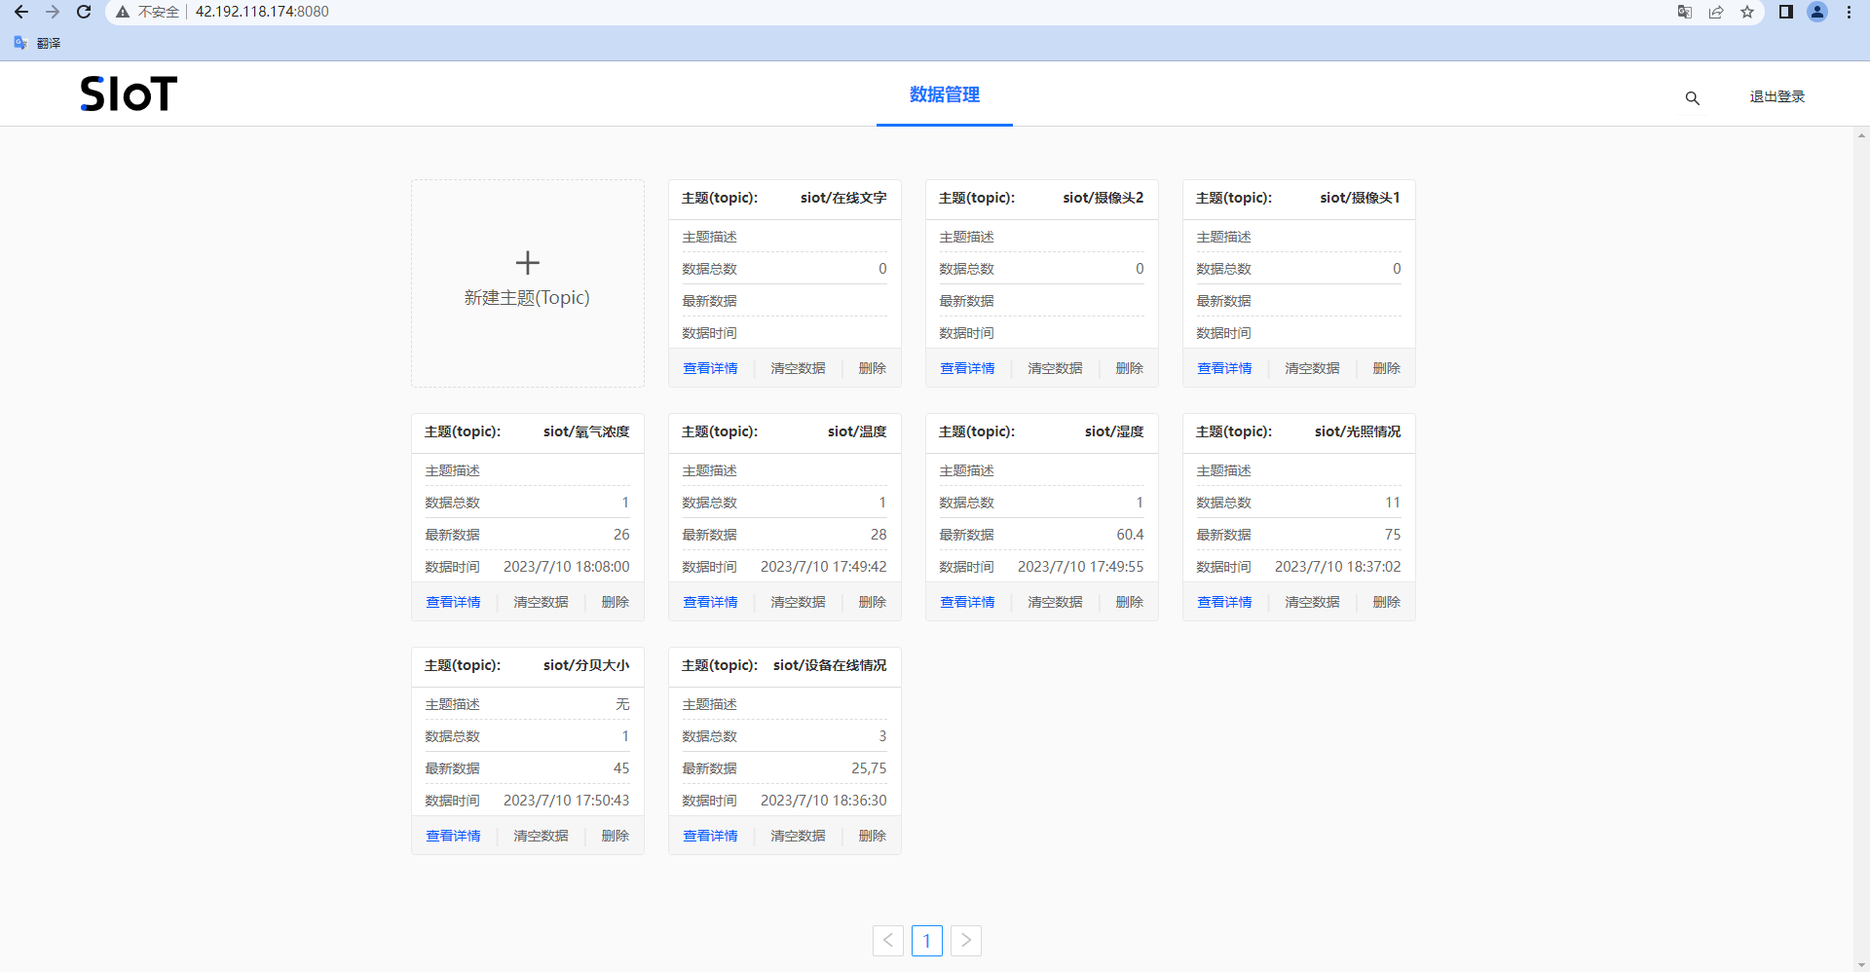The image size is (1870, 972).
Task: Bookmark this page with star icon
Action: [x=1747, y=12]
